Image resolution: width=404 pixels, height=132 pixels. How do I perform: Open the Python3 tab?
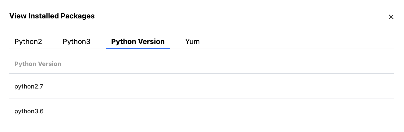click(x=76, y=41)
